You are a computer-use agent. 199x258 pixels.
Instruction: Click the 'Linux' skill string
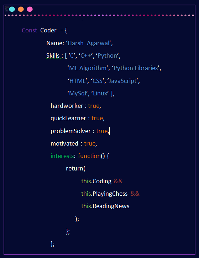[100, 93]
